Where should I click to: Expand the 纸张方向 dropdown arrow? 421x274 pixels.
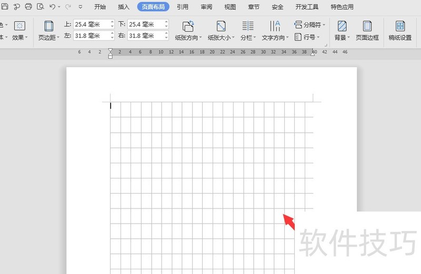click(201, 37)
